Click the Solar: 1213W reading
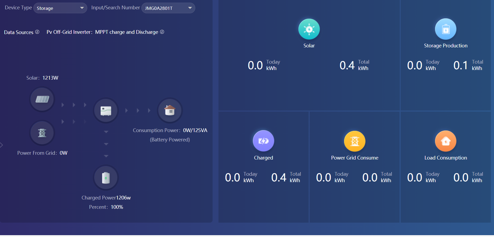 click(x=42, y=78)
